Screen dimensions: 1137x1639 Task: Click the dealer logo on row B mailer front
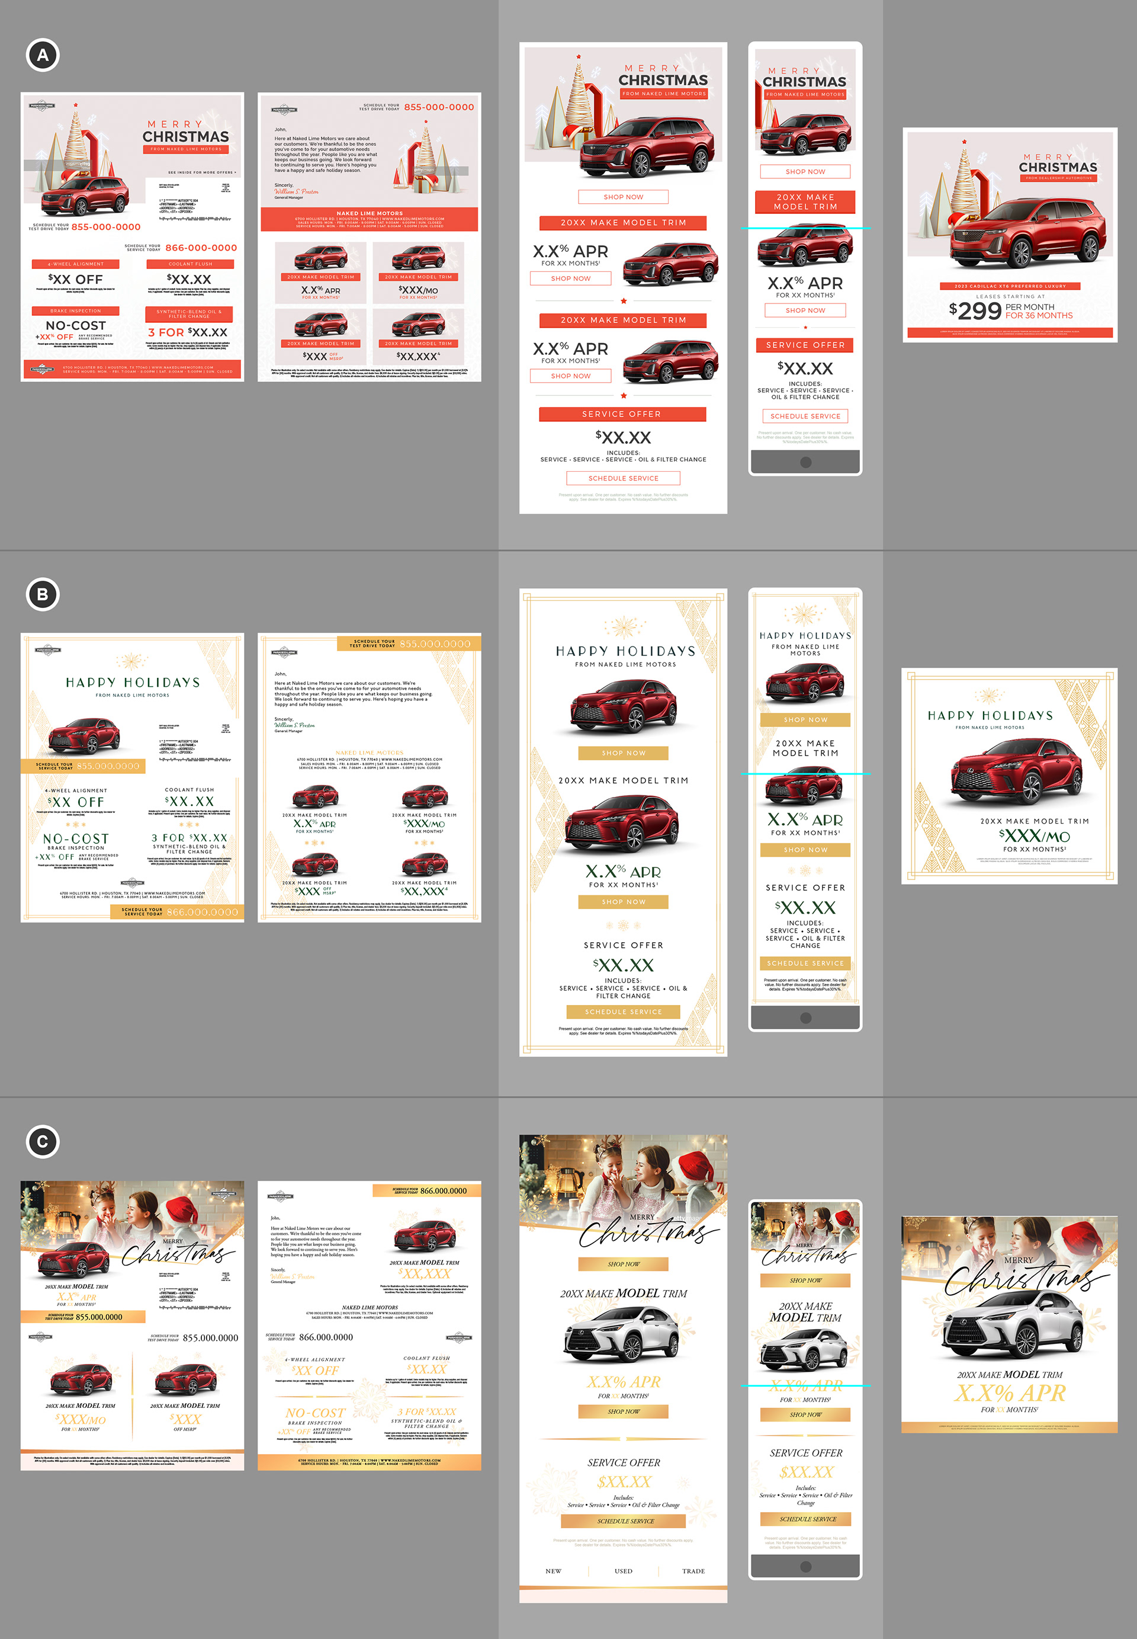pyautogui.click(x=47, y=649)
